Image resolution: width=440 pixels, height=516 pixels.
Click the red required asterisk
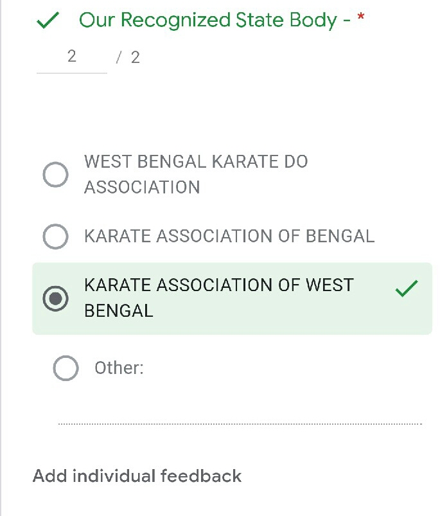360,21
